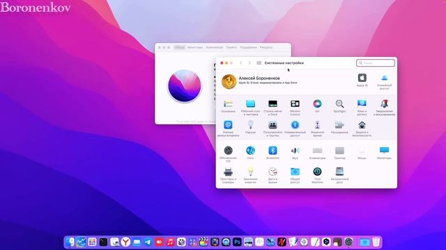Open Универсальный доступ pane
This screenshot has height=250, width=446.
coord(295,125)
